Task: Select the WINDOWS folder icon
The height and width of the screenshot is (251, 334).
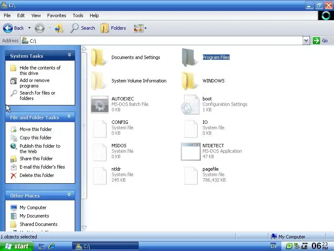Action: point(189,81)
